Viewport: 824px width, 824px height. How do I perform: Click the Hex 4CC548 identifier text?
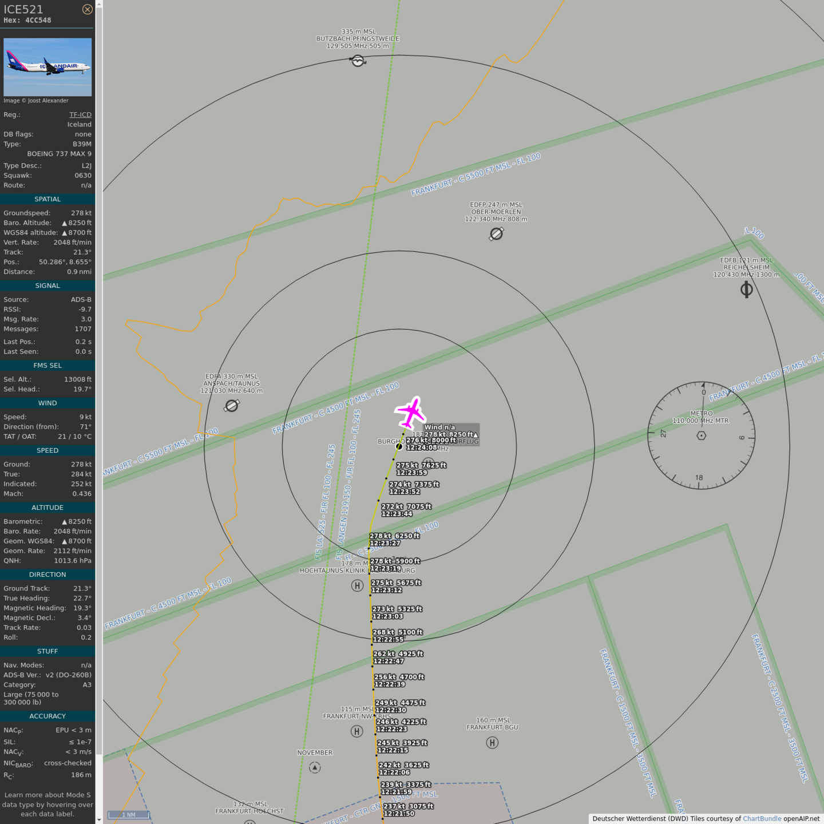click(x=27, y=20)
